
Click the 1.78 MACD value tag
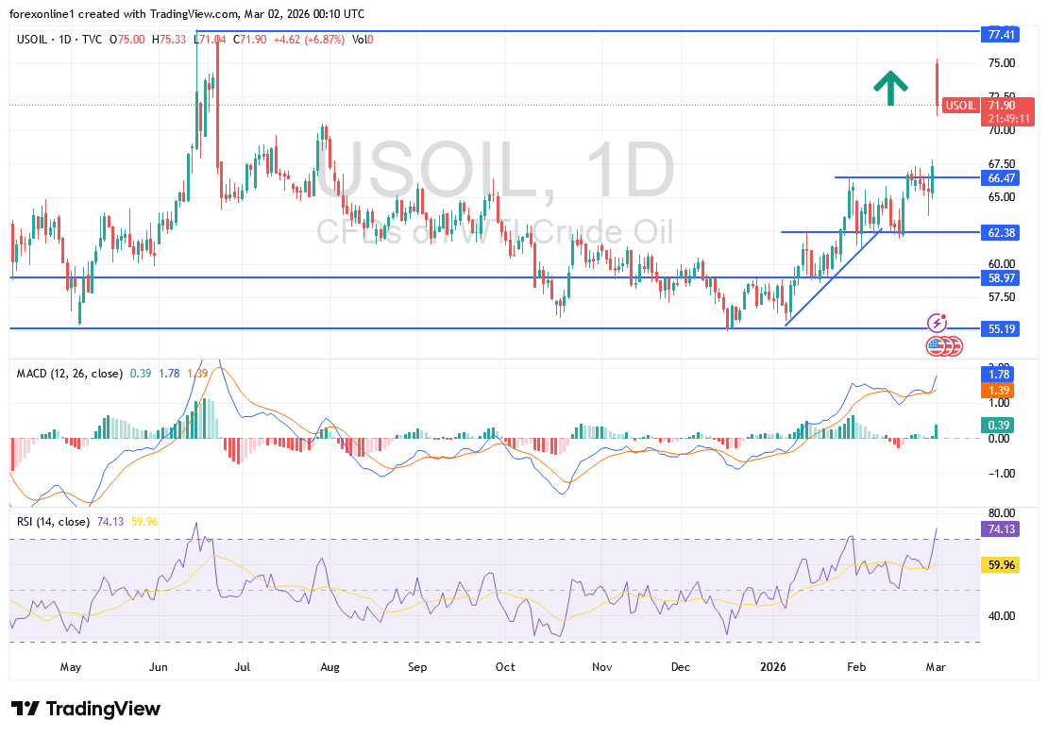point(1001,375)
